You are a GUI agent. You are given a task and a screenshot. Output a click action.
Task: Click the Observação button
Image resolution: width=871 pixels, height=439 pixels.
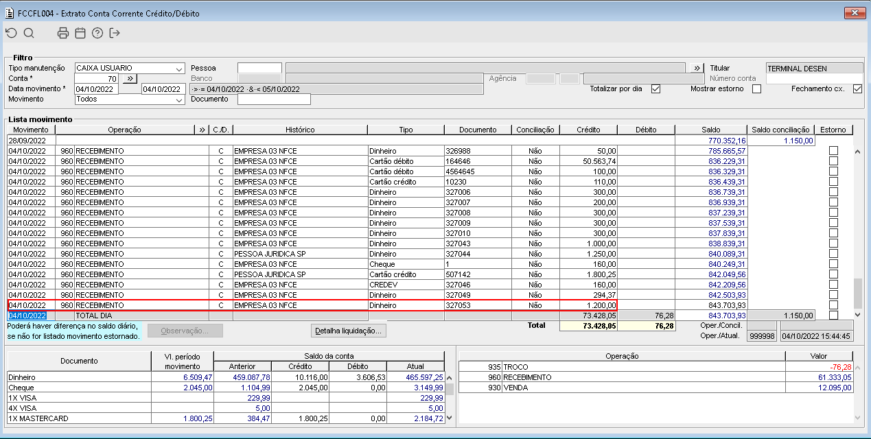coord(185,331)
